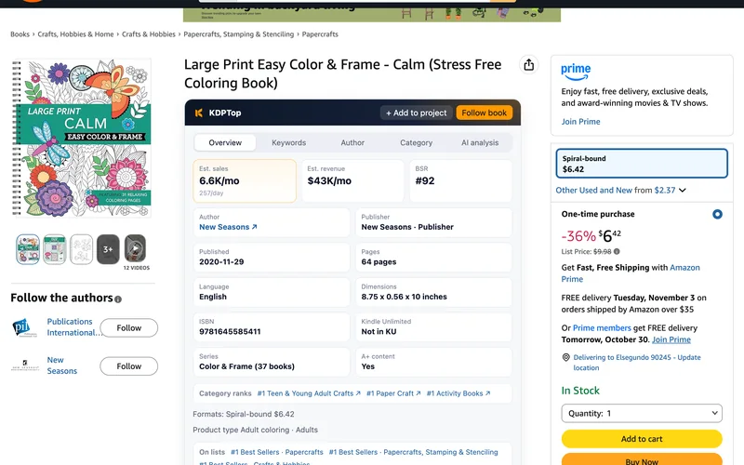This screenshot has height=465, width=744.
Task: Open the 3+ more images thumbnail
Action: click(x=108, y=248)
